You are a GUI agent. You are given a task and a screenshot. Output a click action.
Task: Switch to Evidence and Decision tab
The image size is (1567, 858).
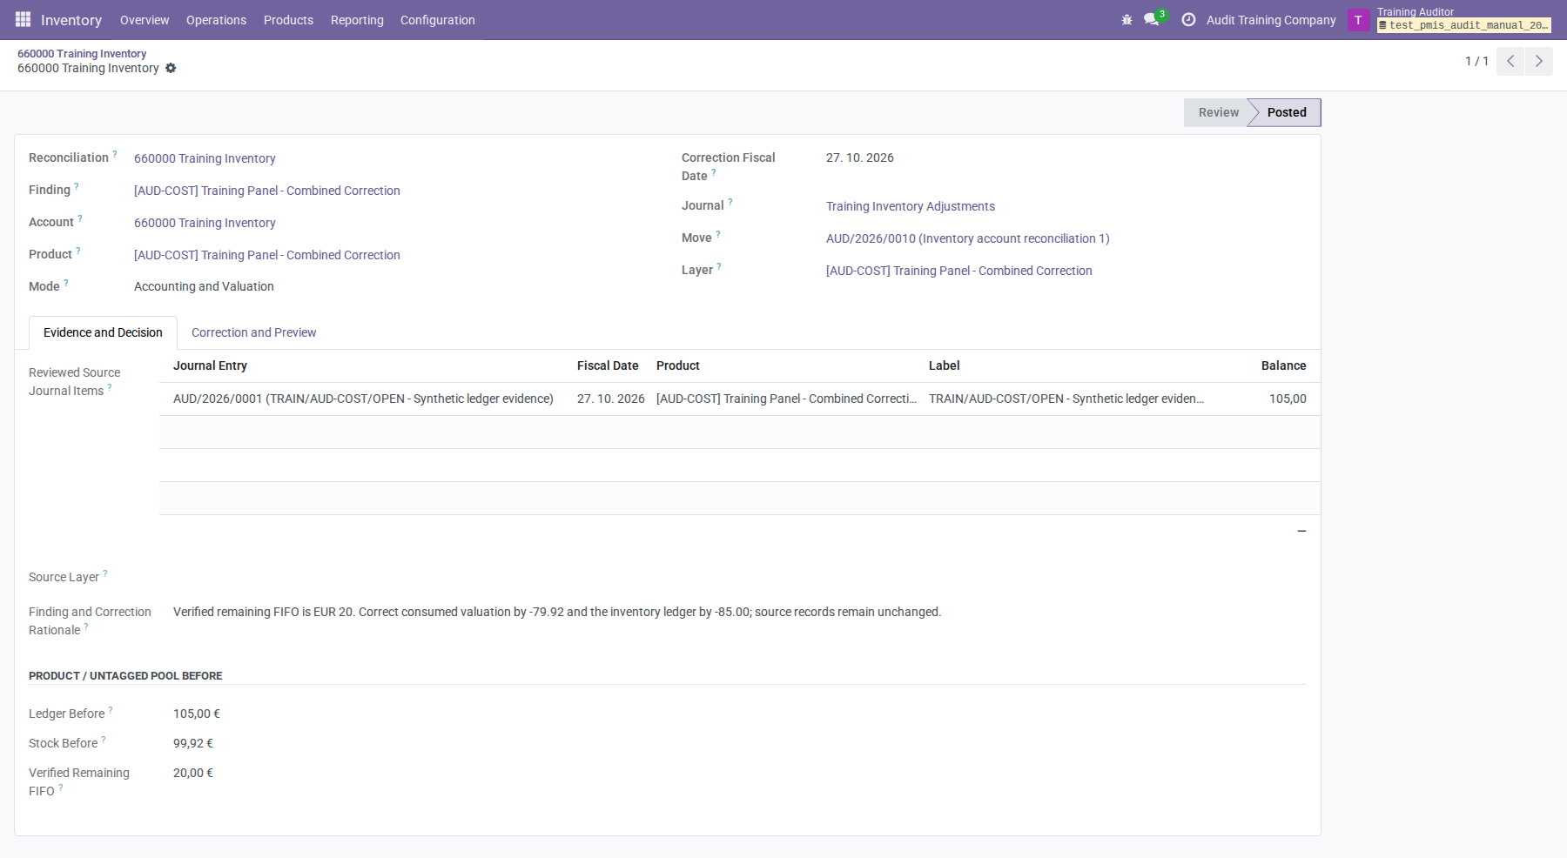103,332
